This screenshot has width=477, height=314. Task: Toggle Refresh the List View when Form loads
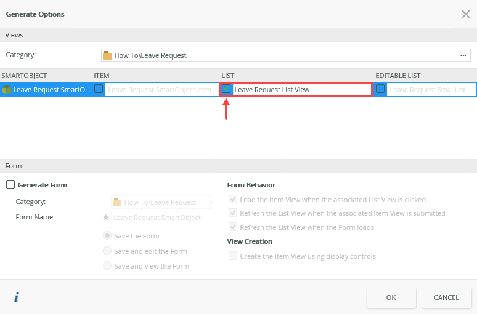point(233,227)
